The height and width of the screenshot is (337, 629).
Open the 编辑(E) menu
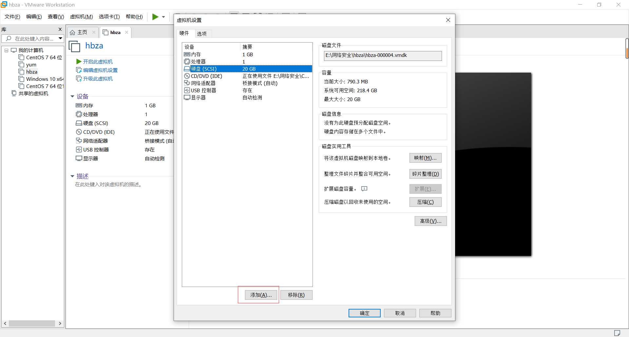coord(34,17)
